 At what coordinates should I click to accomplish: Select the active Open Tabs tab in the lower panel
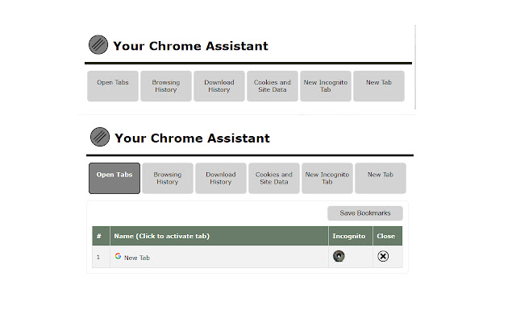tap(114, 179)
